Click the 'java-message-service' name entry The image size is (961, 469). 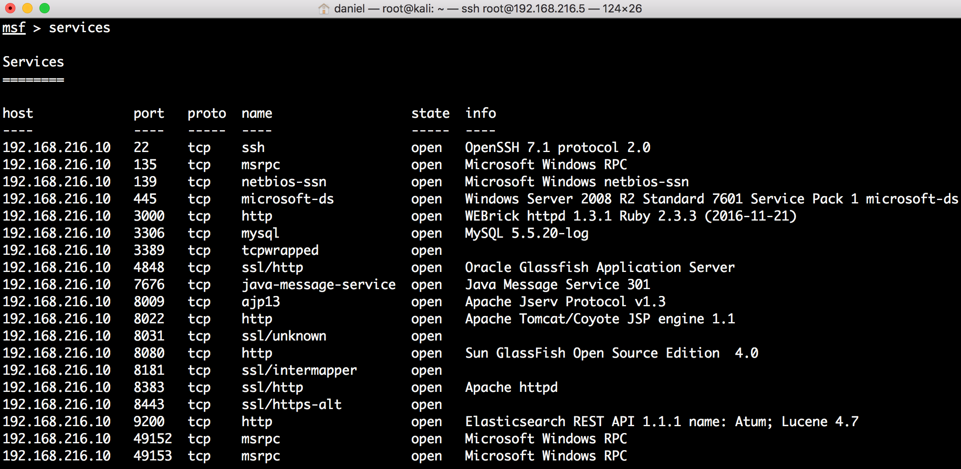coord(318,285)
